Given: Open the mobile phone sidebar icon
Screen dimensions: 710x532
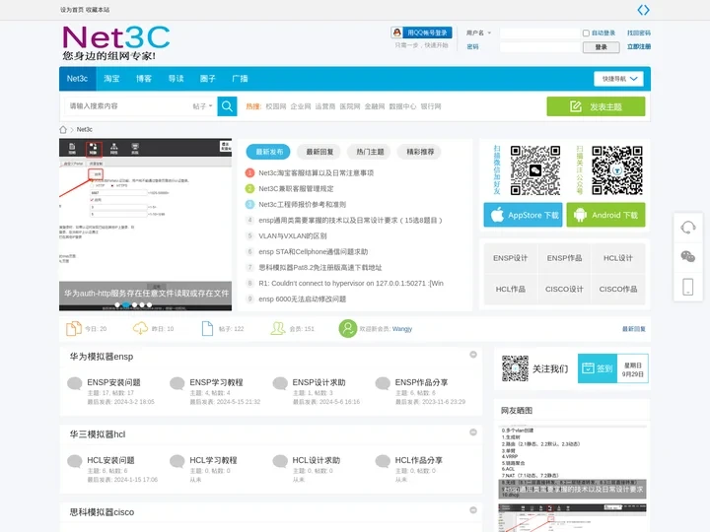Looking at the screenshot, I should tap(688, 287).
